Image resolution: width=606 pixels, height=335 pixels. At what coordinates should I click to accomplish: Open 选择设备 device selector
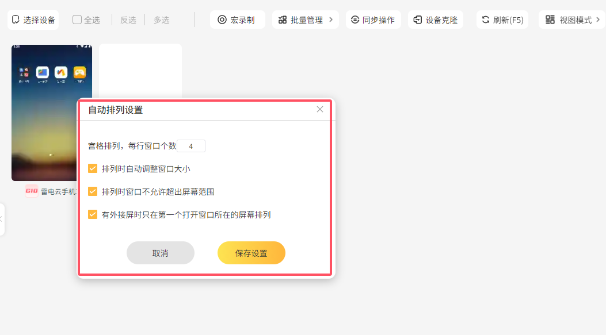pos(33,20)
